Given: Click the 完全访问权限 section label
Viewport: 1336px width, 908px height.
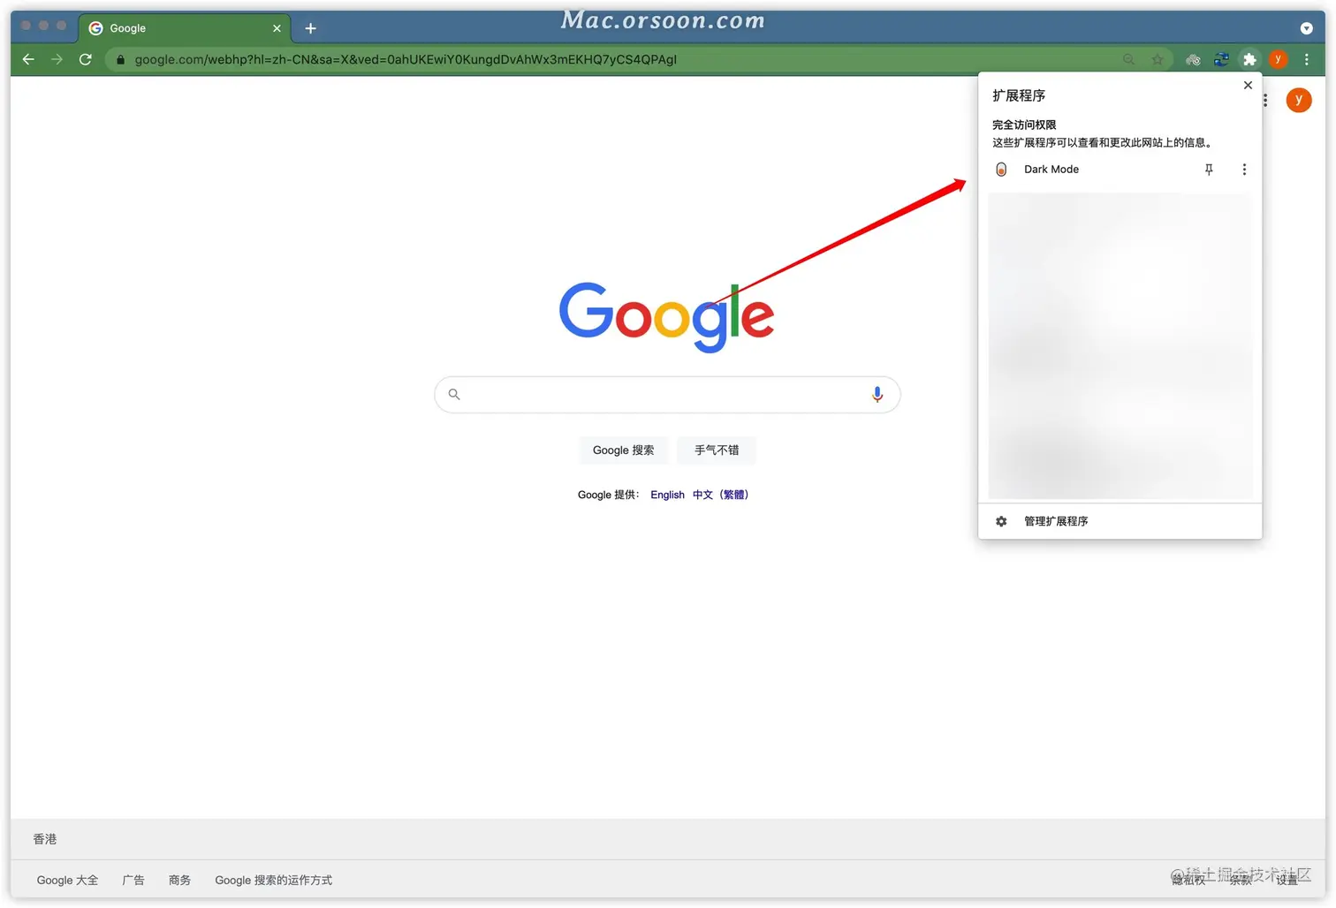Looking at the screenshot, I should (1024, 125).
